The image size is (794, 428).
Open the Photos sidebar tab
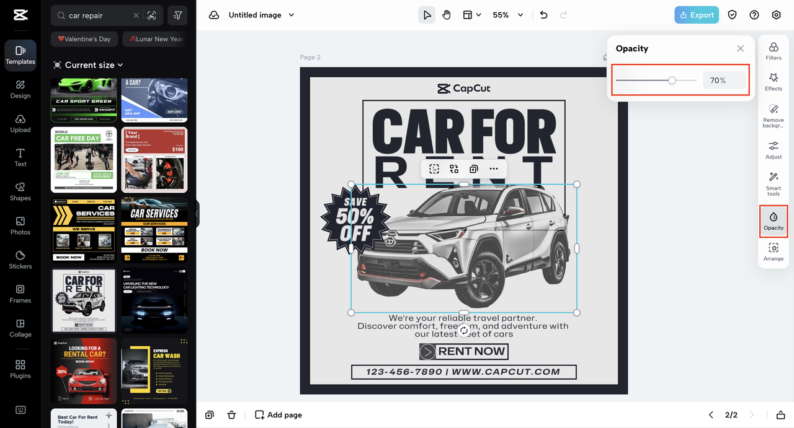pos(20,225)
